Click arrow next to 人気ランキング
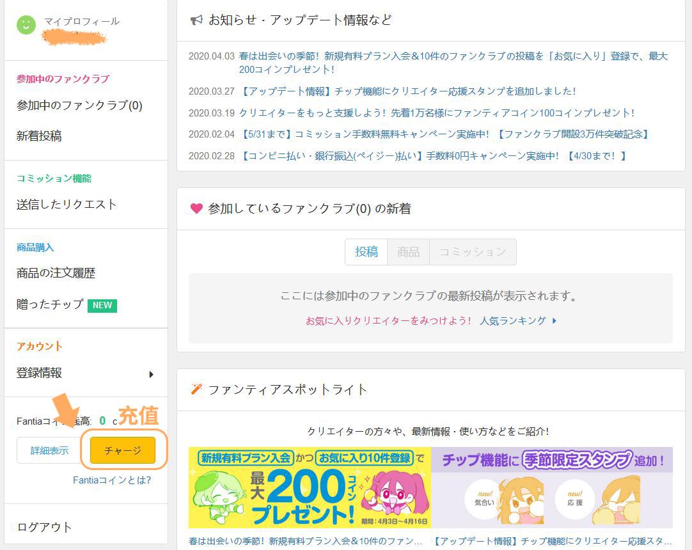The height and width of the screenshot is (550, 692). pos(554,321)
